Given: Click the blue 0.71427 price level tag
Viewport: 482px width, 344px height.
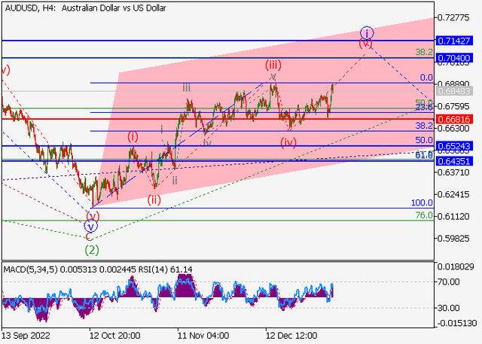Looking at the screenshot, I should (x=457, y=41).
